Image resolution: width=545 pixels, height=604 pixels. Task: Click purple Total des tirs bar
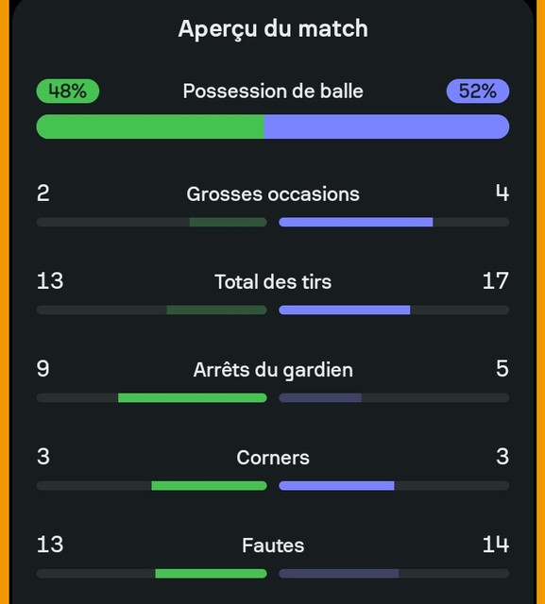pos(345,310)
